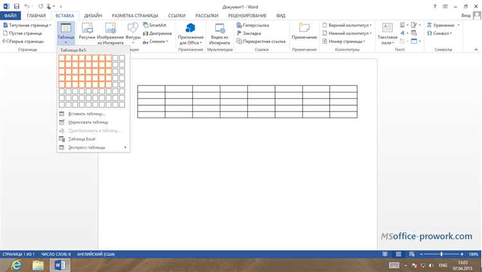Select Нарисовать таблицу menu item
The width and height of the screenshot is (482, 272).
click(88, 122)
